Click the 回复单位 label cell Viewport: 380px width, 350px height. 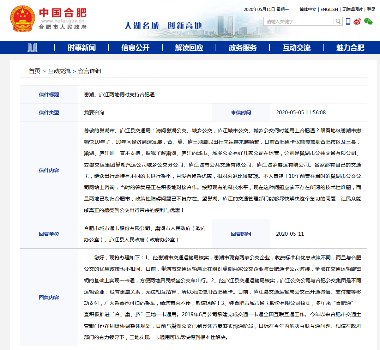(49, 234)
